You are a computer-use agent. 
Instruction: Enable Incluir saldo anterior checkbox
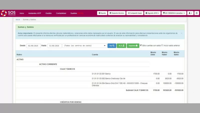162,45
